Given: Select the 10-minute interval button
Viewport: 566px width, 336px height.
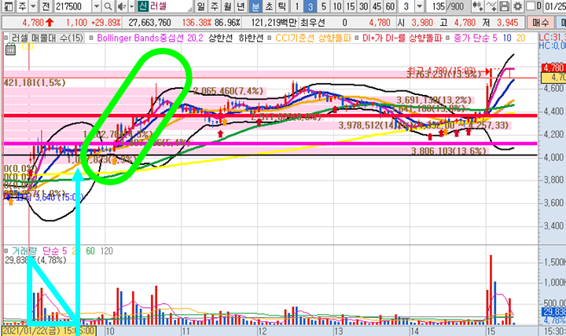Looking at the screenshot, I should [x=337, y=6].
